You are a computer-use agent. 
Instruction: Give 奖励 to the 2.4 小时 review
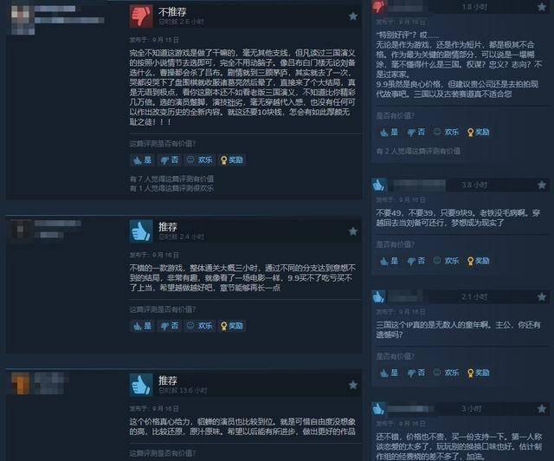[x=232, y=326]
